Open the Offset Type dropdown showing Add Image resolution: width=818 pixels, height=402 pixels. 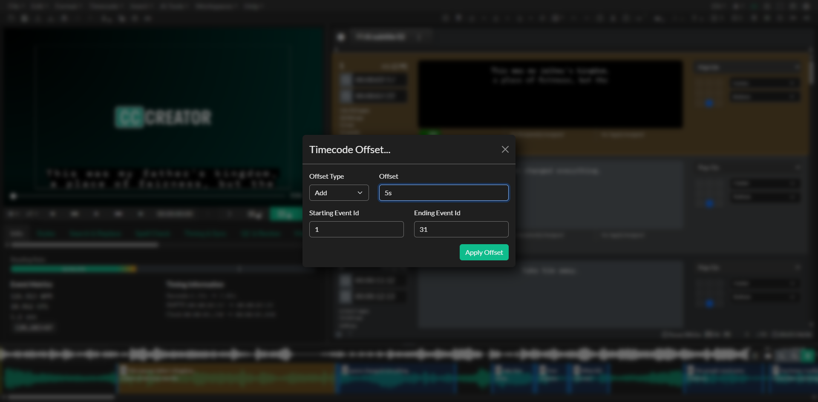339,193
